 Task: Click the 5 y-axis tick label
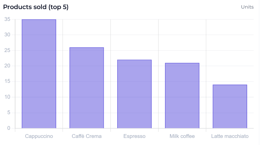coord(9,113)
